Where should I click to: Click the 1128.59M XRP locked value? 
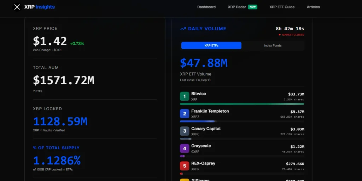[60, 121]
